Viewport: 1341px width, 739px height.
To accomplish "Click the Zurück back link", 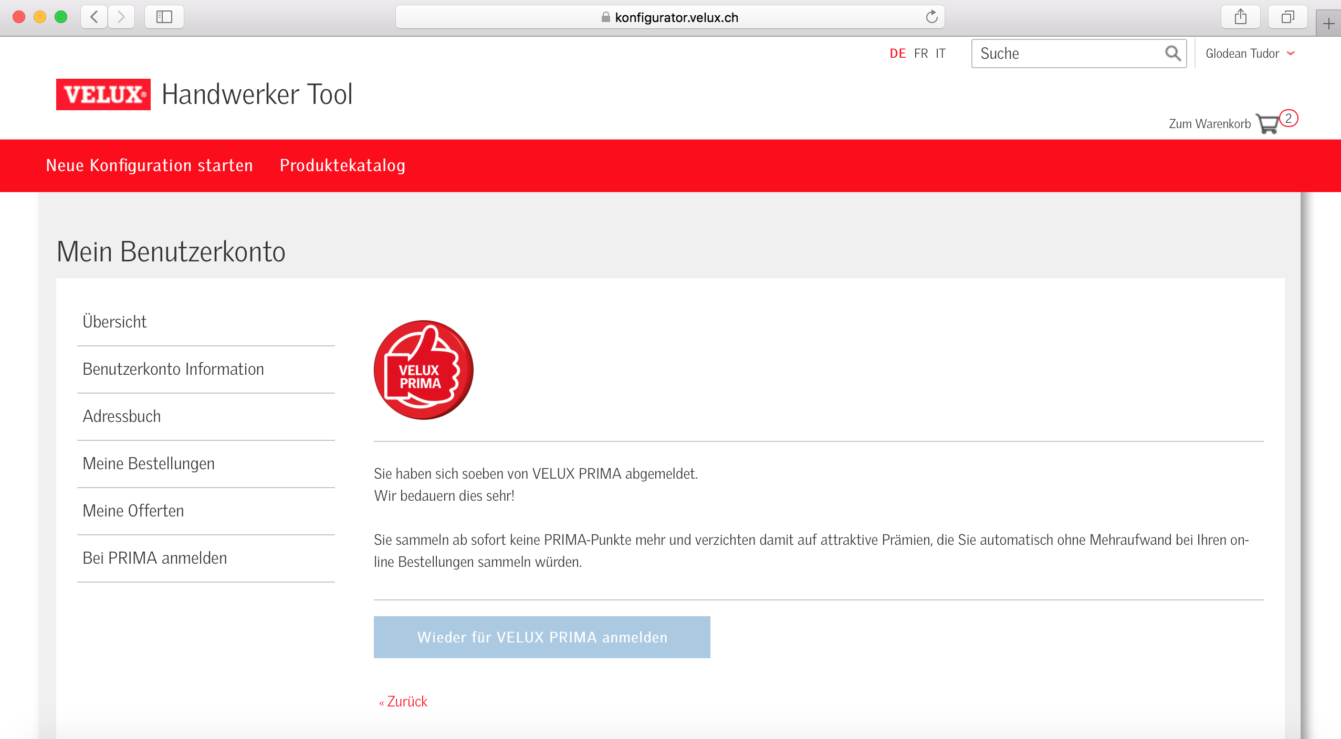I will [403, 702].
